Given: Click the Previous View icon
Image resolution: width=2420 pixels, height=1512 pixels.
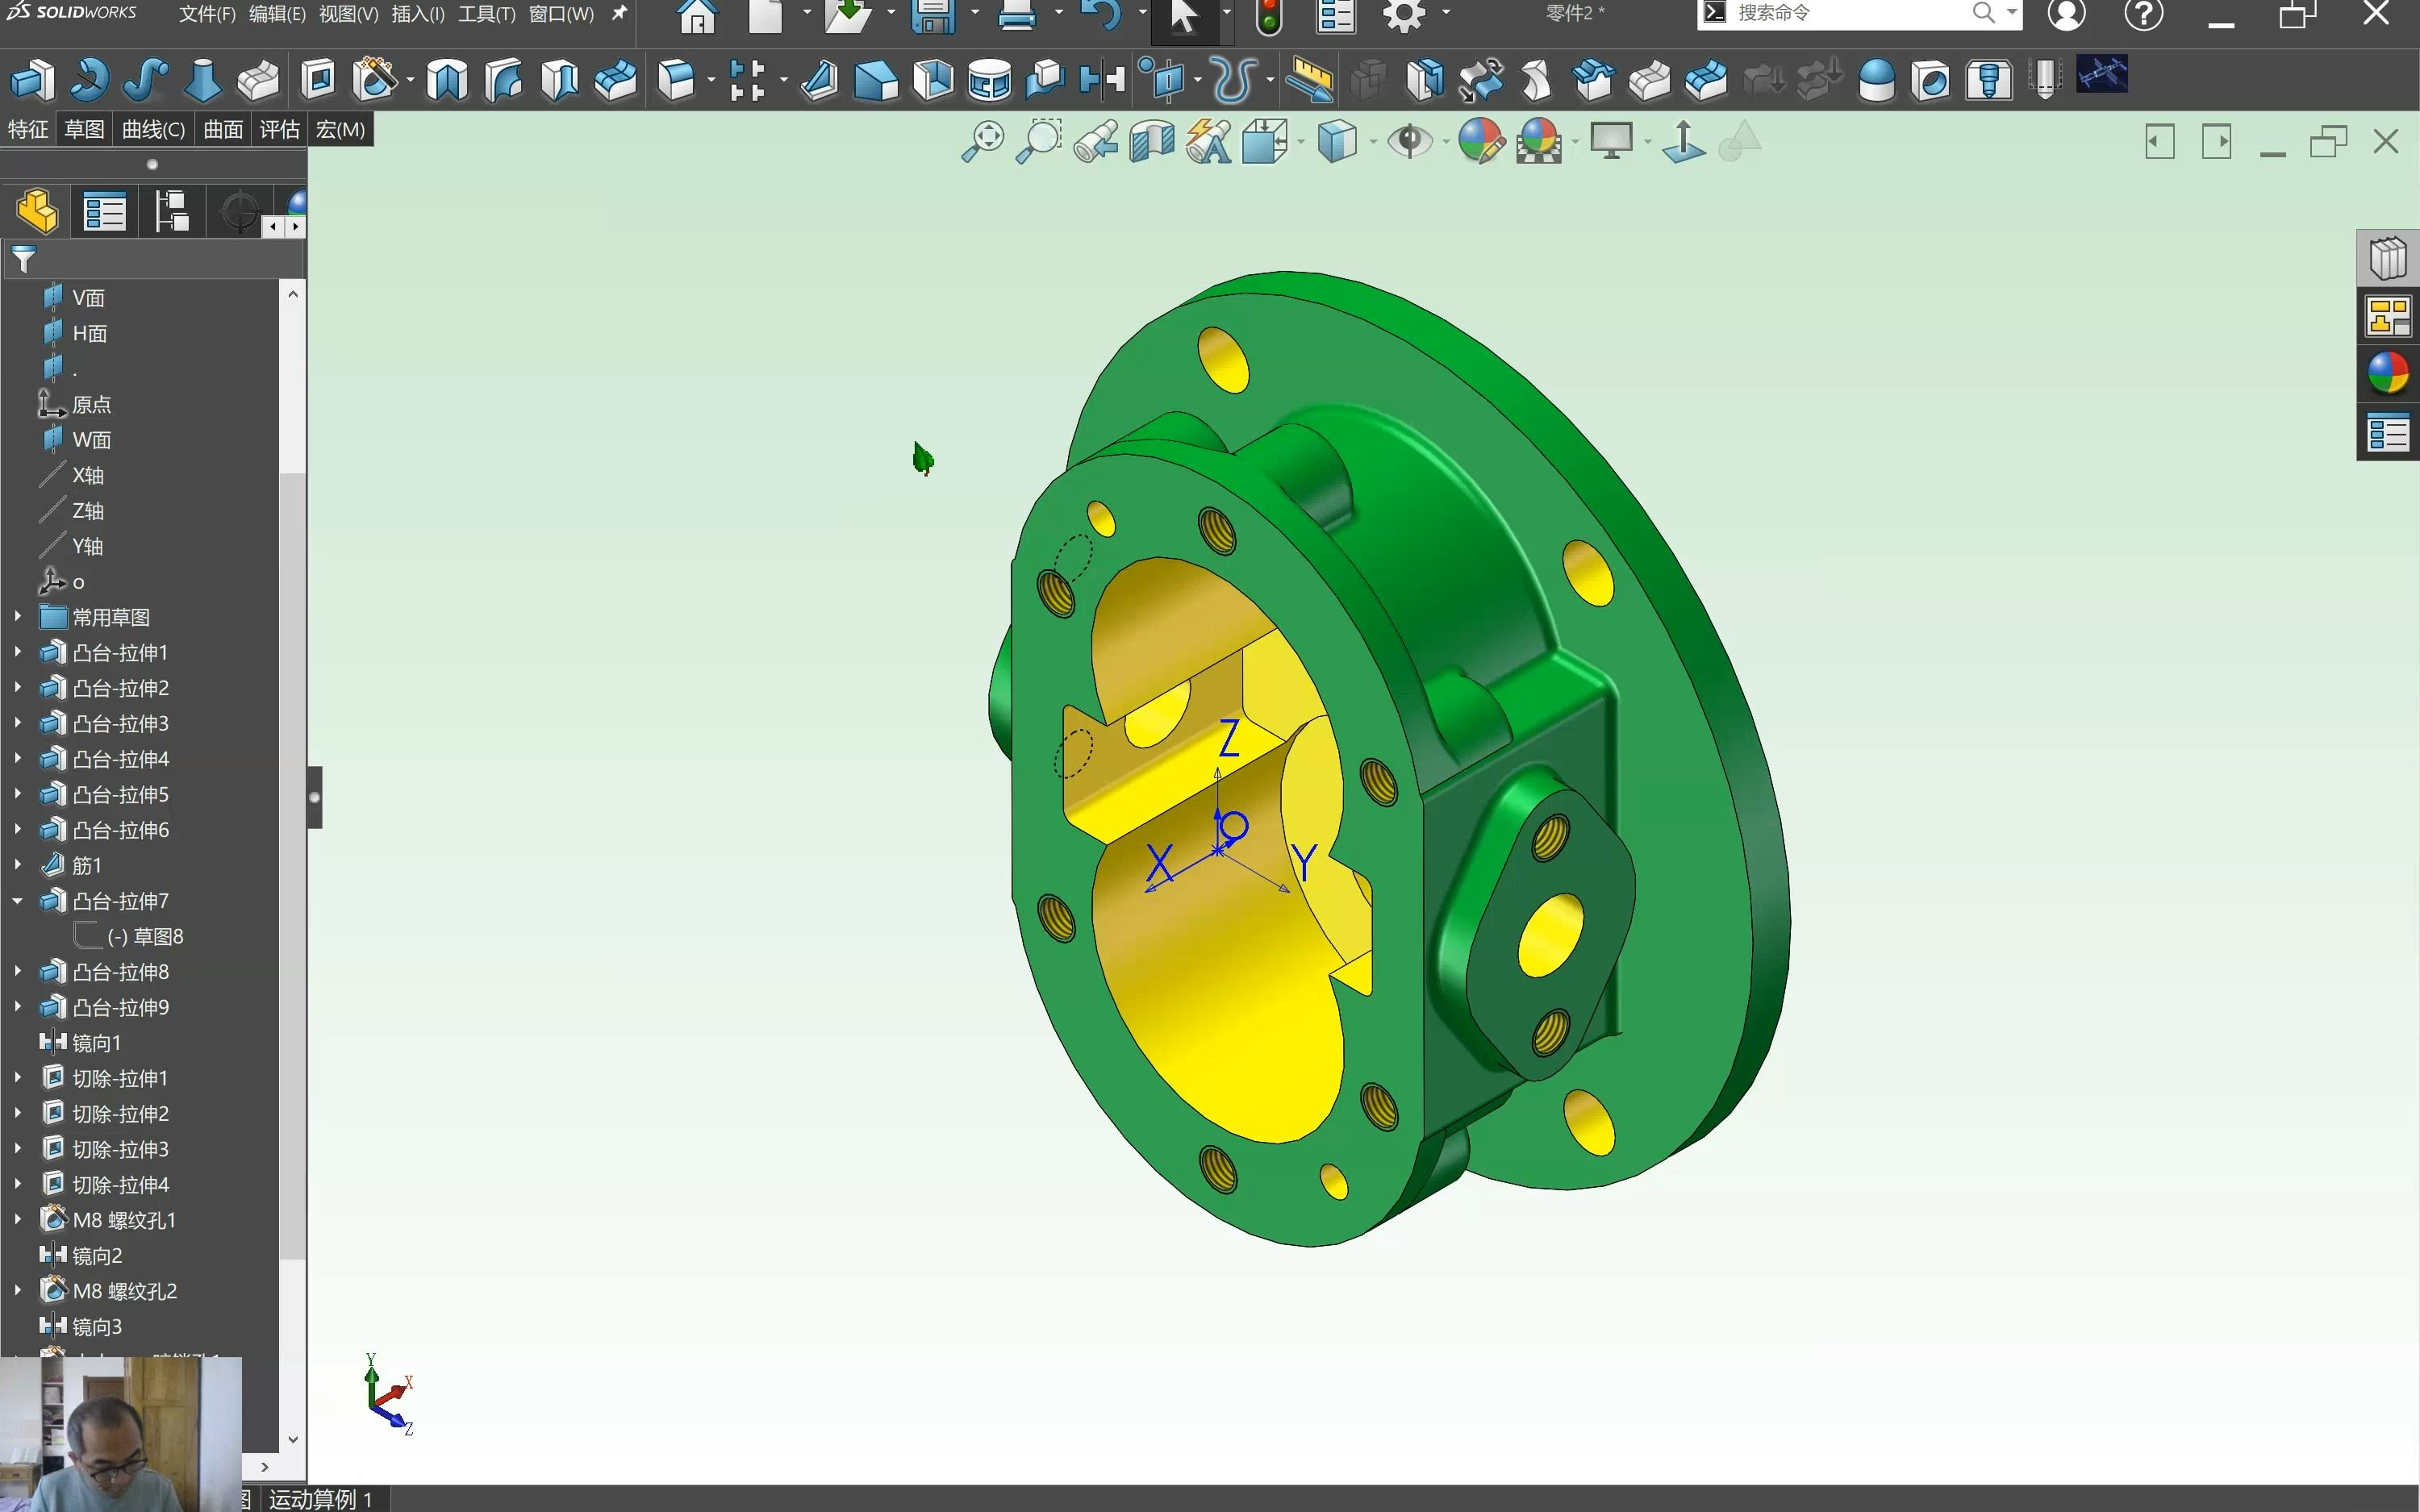Looking at the screenshot, I should click(1096, 142).
